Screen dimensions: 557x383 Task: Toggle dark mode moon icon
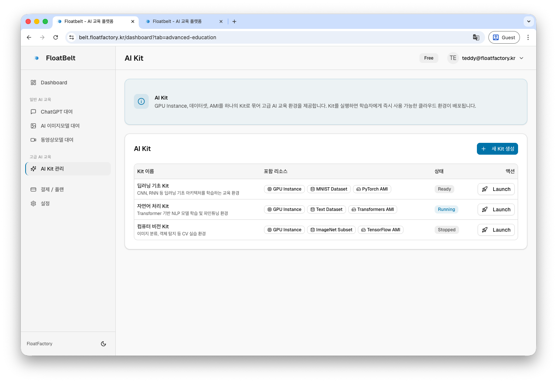tap(103, 344)
